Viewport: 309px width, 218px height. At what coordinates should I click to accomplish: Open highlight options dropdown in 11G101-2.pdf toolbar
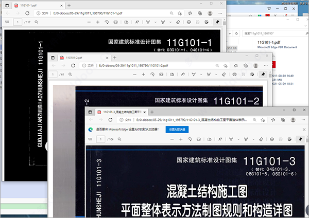pos(216,75)
